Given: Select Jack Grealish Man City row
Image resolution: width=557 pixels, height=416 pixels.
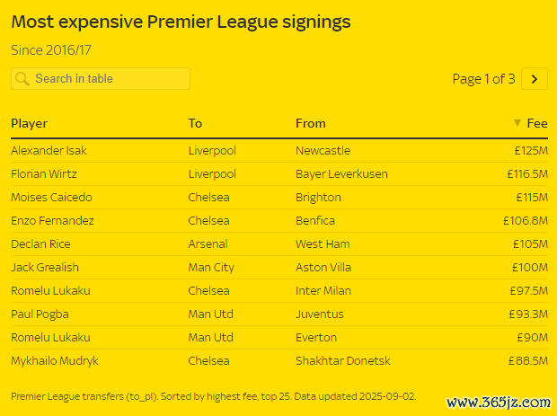Looking at the screenshot, I should (x=279, y=267).
